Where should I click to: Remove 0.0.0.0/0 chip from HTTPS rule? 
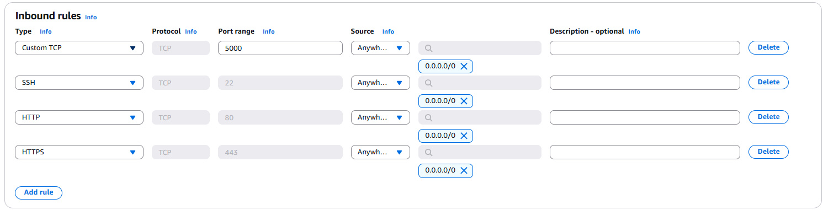pyautogui.click(x=464, y=170)
